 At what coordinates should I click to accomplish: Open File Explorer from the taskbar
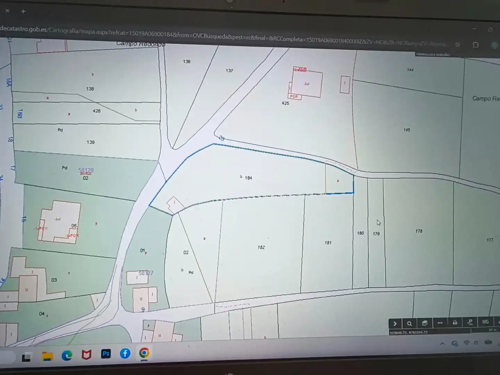coord(47,356)
